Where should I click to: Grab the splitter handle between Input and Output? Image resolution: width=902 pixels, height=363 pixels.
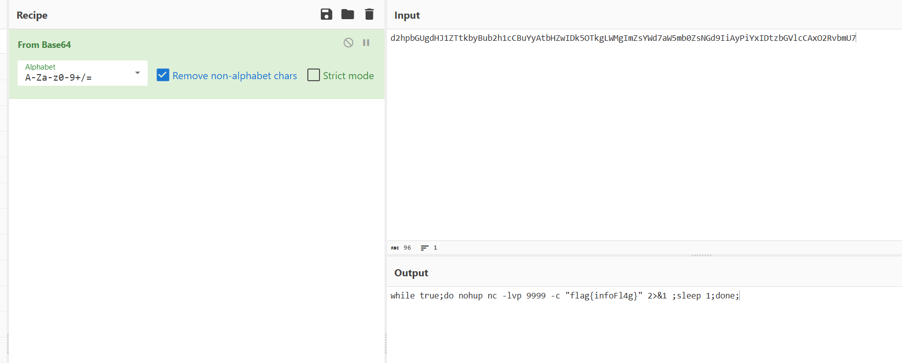pyautogui.click(x=701, y=256)
